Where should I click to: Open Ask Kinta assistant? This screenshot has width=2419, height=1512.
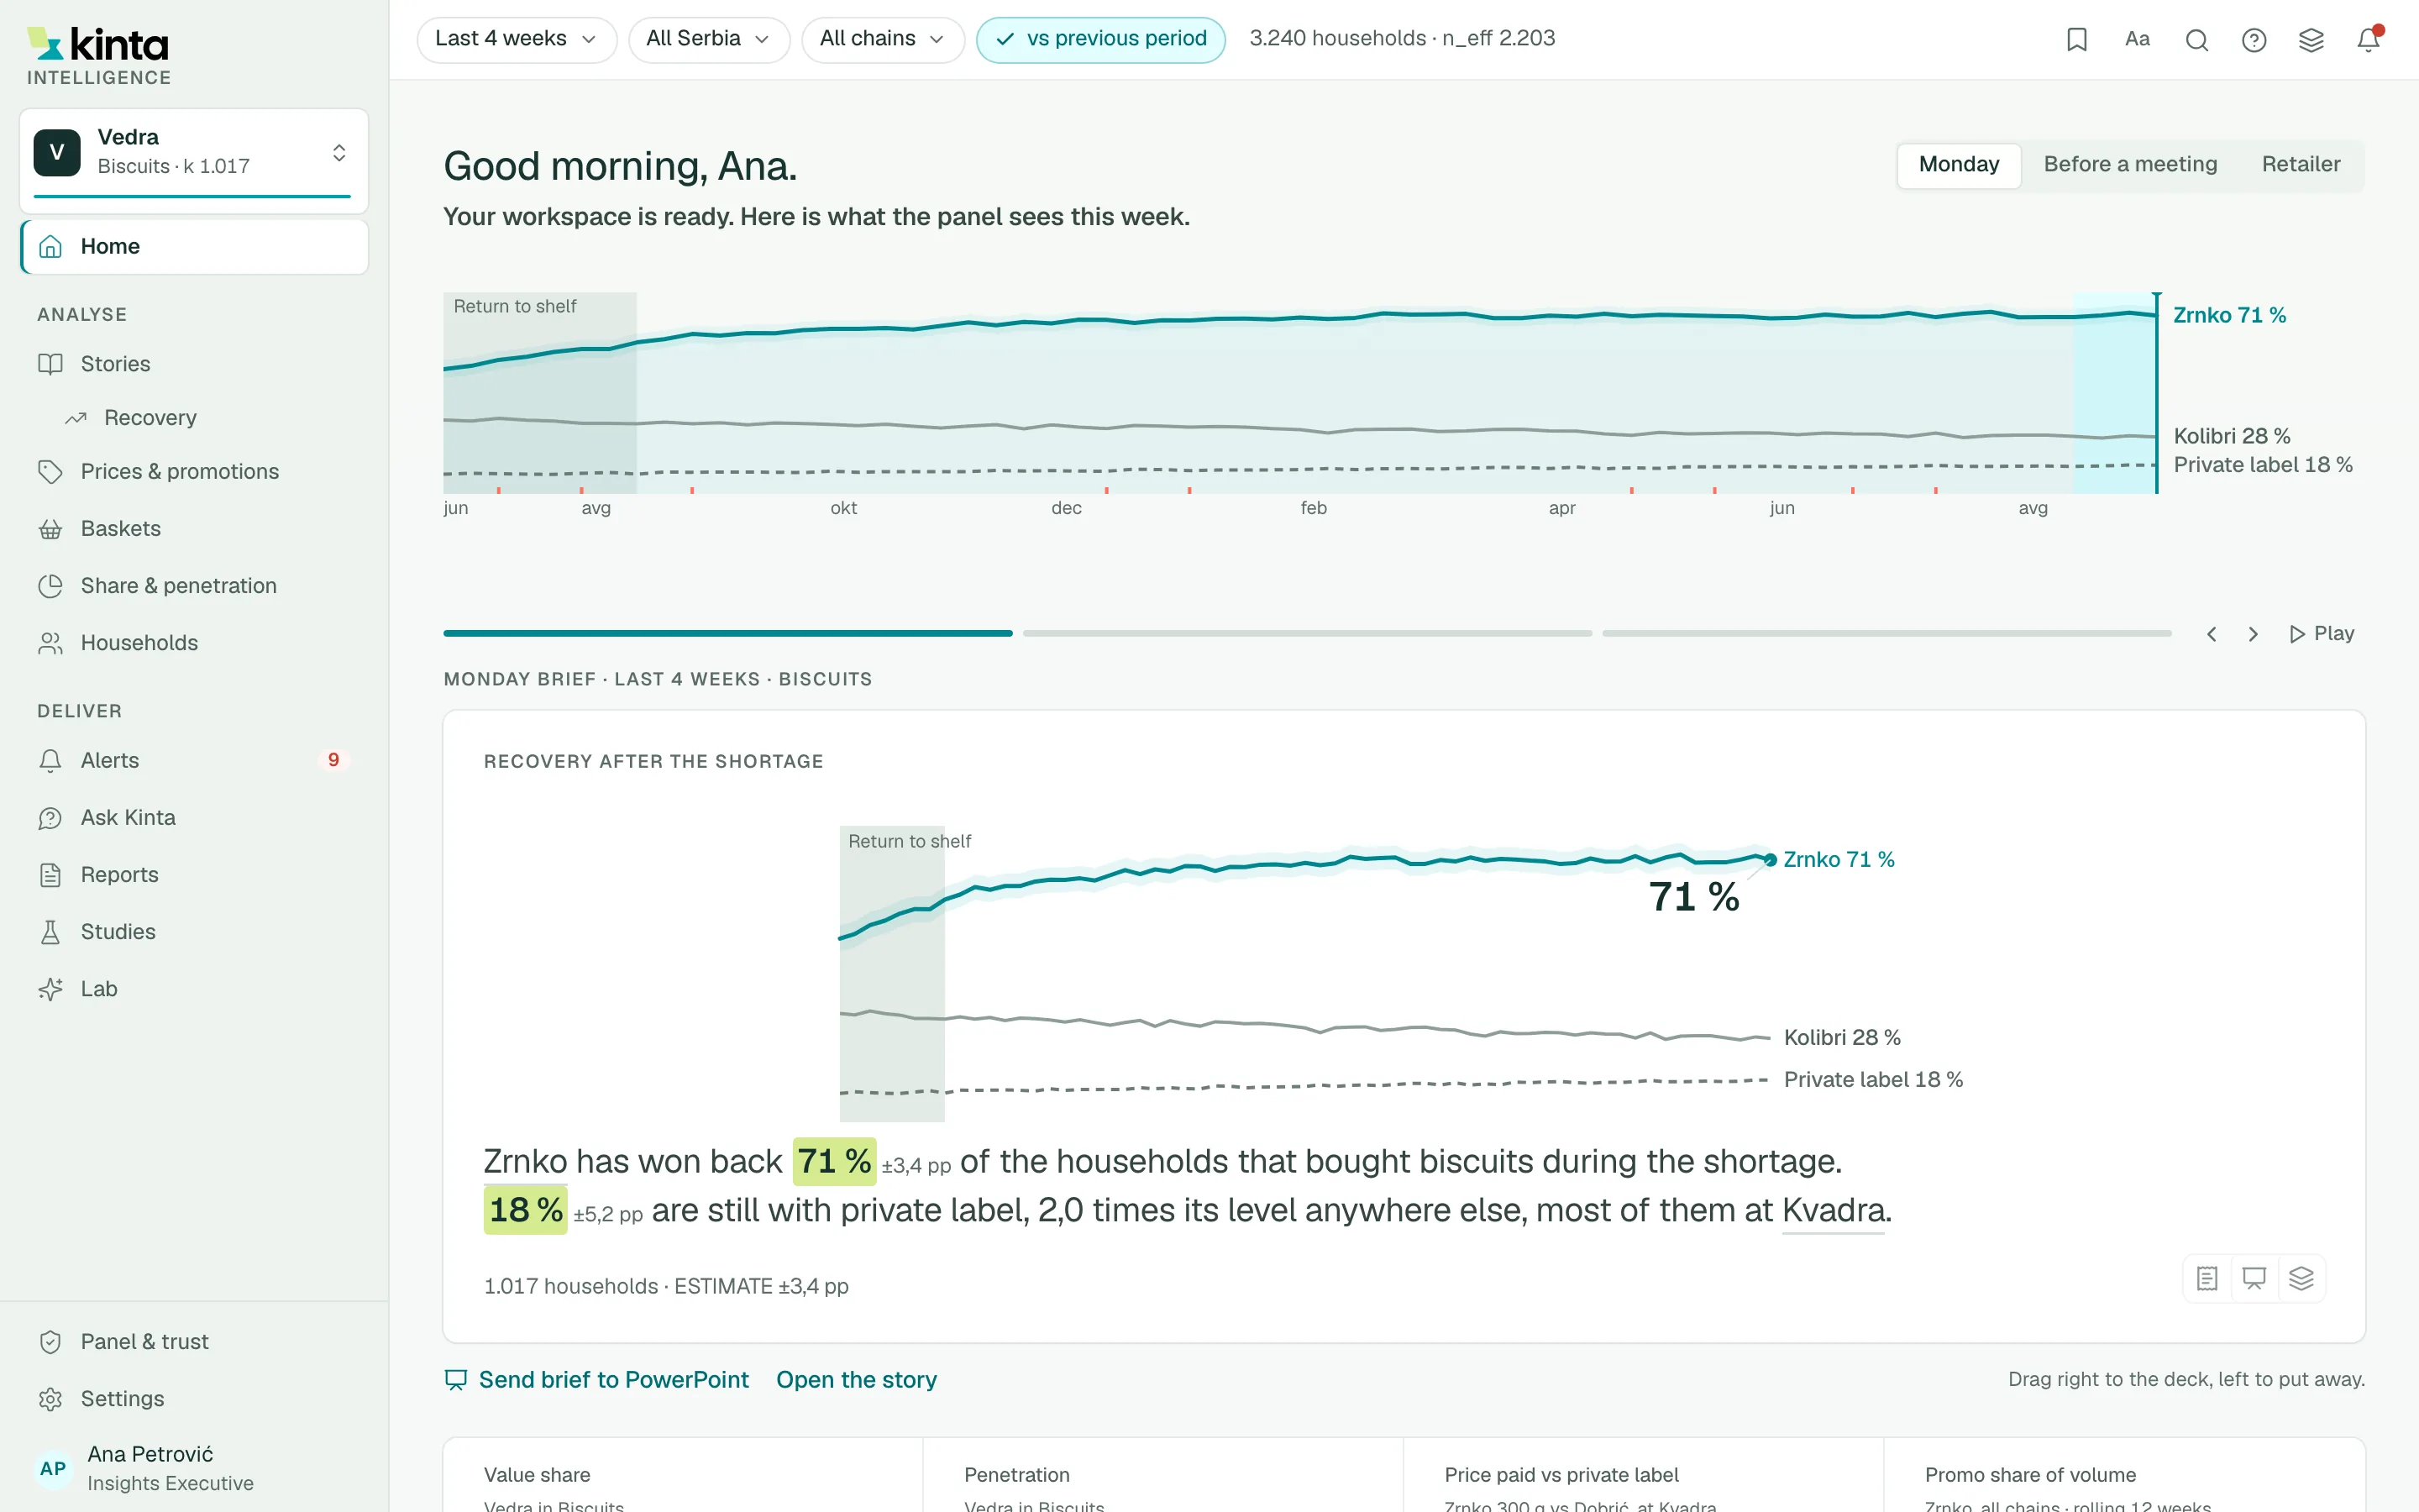coord(194,818)
